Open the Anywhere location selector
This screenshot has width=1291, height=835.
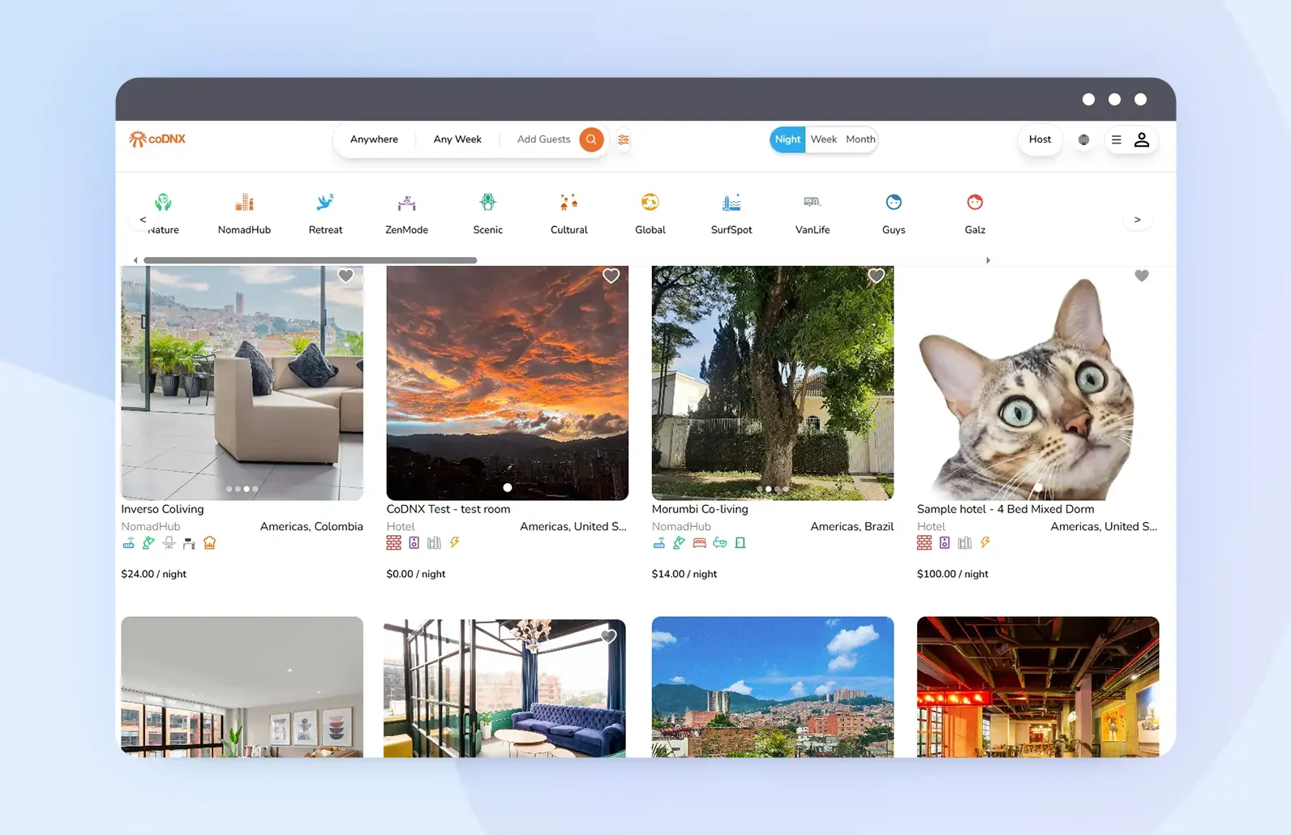click(374, 139)
